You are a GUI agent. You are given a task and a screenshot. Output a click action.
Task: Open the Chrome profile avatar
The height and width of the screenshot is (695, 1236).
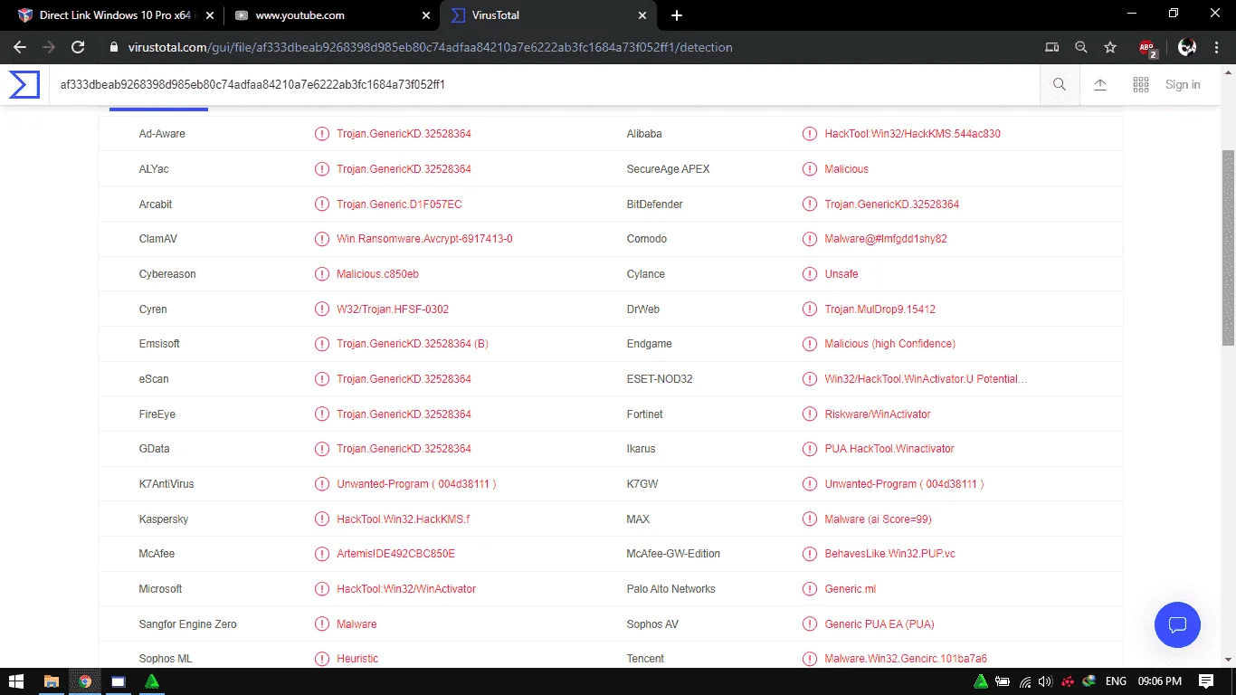(1187, 47)
